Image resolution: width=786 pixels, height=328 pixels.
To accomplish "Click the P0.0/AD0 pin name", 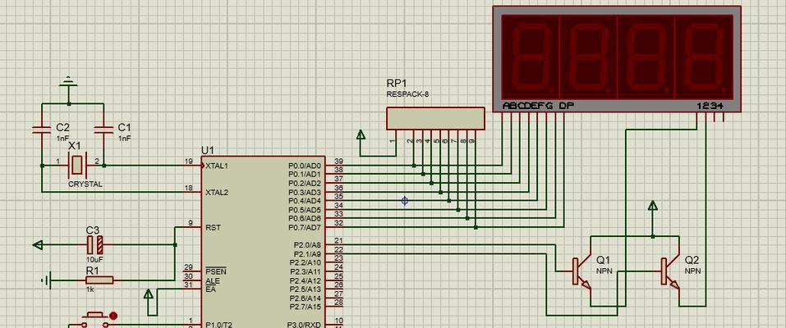I will (305, 166).
